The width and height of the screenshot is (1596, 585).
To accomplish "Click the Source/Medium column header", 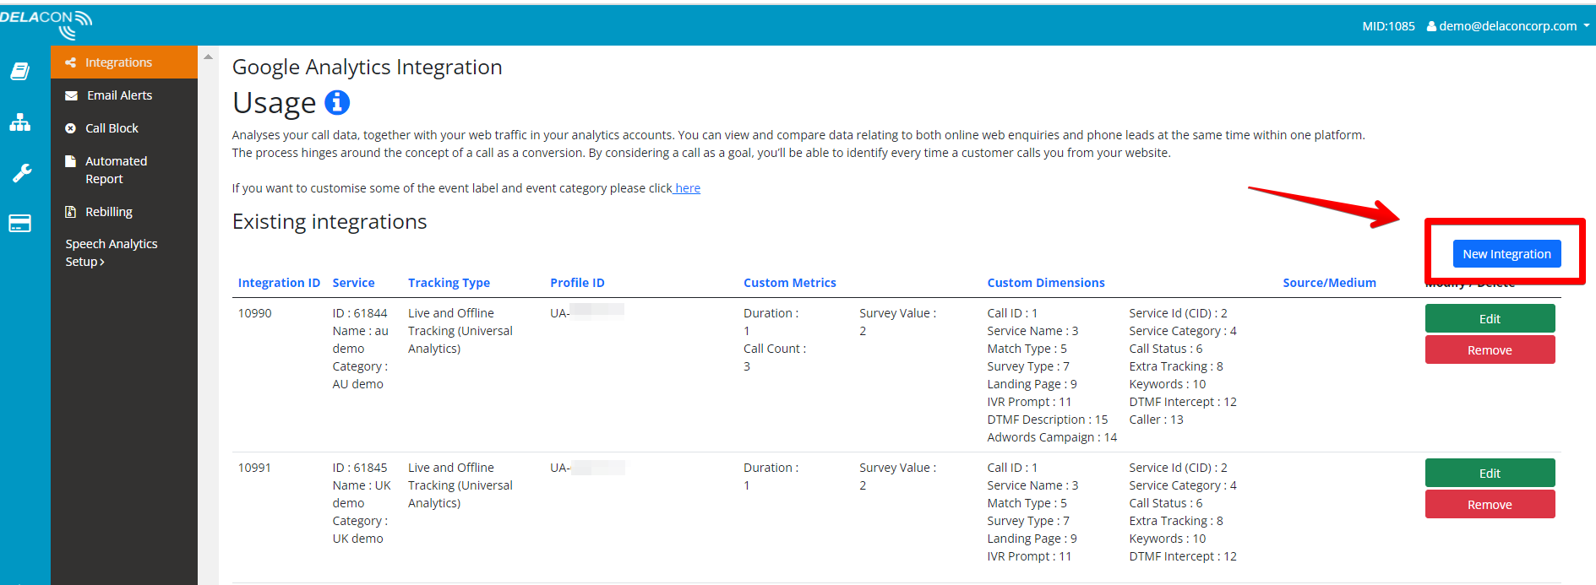I will coord(1329,283).
